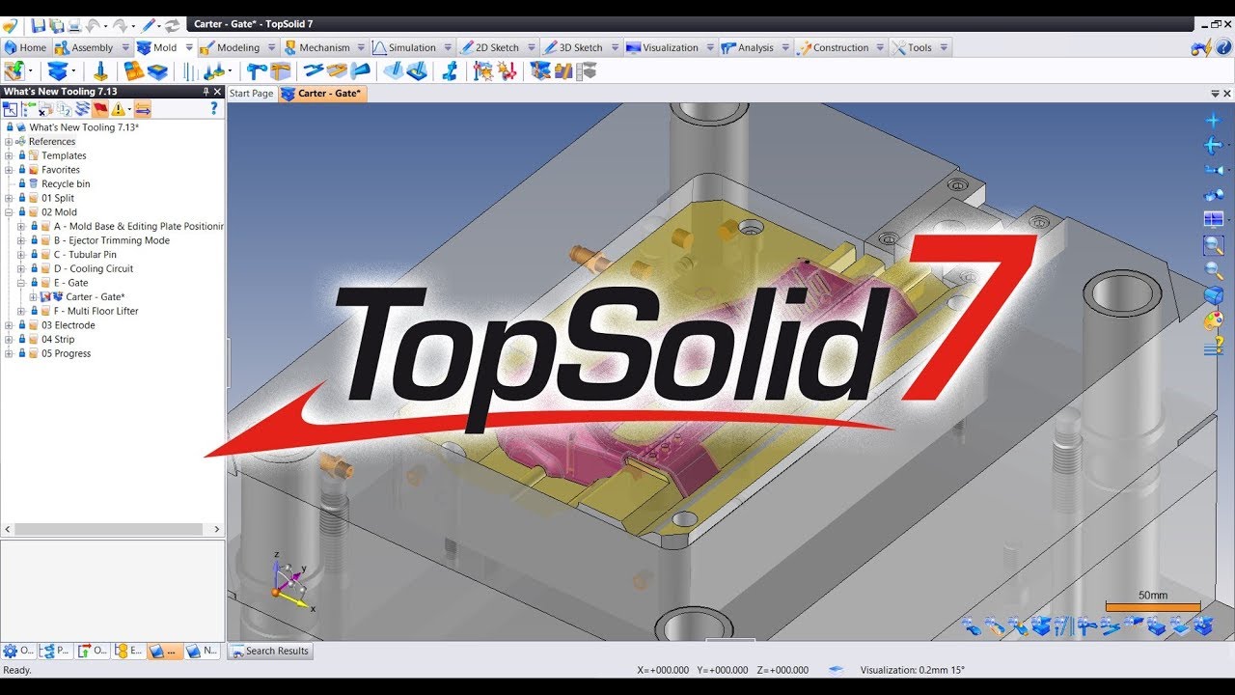Click the yellow warning triangle icon in project panel
Screen dimensions: 1235x695
click(118, 109)
